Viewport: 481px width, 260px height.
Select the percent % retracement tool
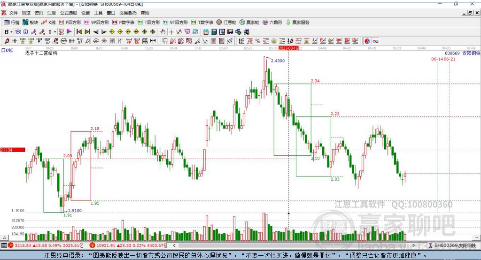pyautogui.click(x=258, y=41)
